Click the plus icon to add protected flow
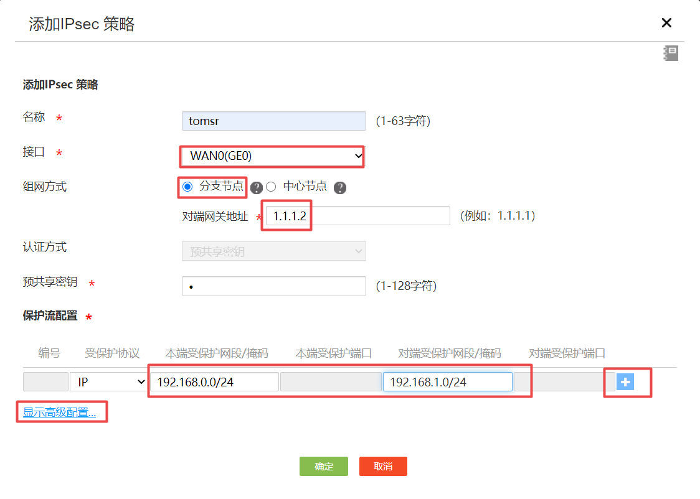Screen dimensions: 700x499 click(625, 381)
